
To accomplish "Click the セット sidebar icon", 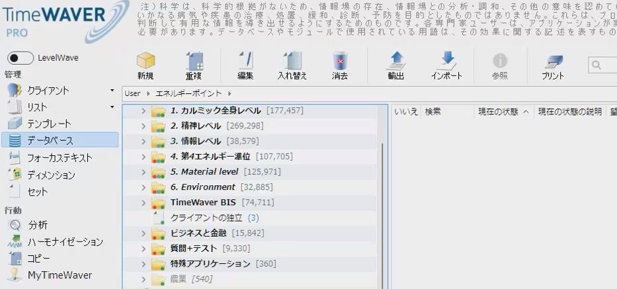I will tap(15, 191).
